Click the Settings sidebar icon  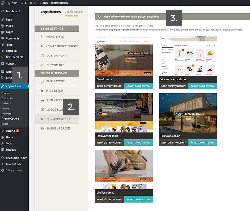2,150
